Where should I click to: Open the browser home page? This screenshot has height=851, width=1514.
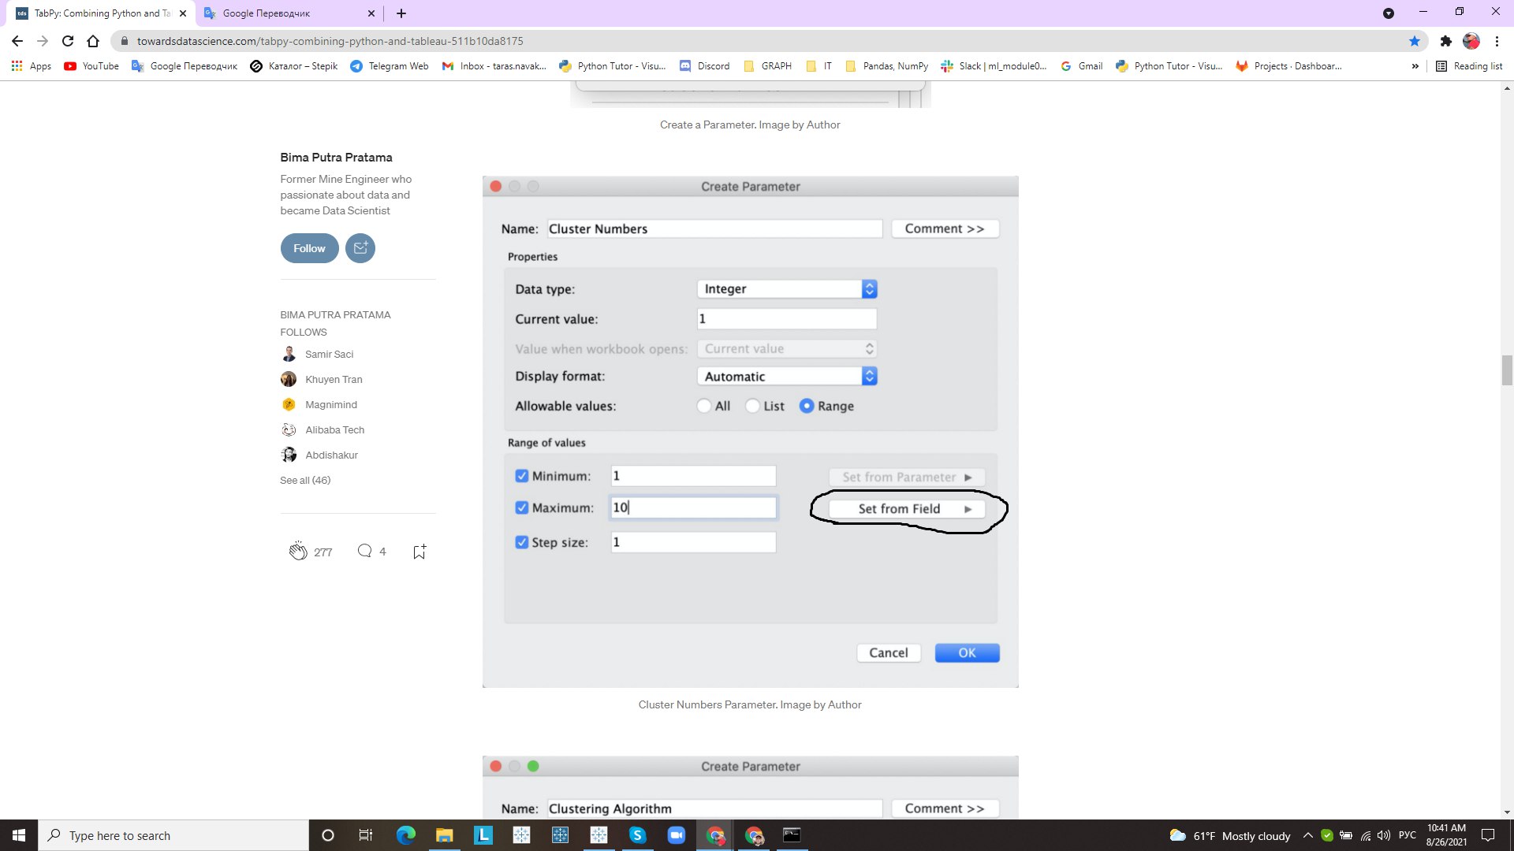93,41
